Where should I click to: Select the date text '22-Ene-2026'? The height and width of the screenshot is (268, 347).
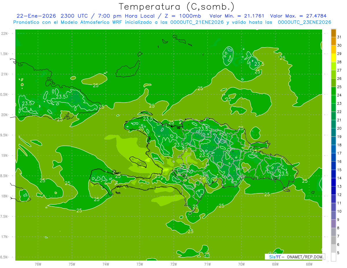[x=37, y=16]
